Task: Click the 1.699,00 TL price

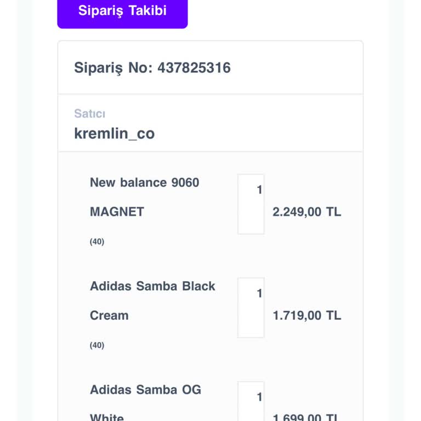Action: click(x=306, y=418)
